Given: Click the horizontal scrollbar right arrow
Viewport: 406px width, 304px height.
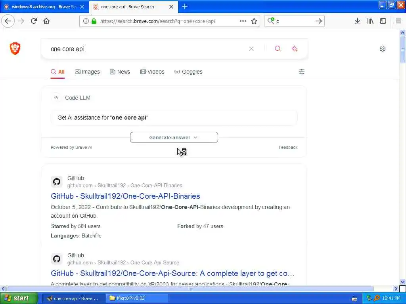Looking at the screenshot, I should point(396,289).
